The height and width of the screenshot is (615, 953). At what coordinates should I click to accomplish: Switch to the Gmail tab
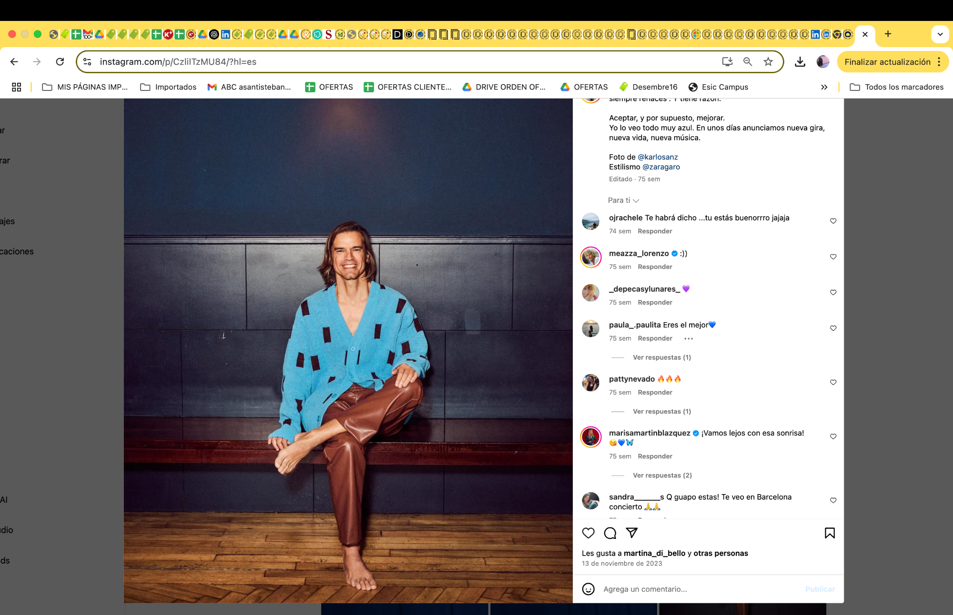click(x=88, y=34)
